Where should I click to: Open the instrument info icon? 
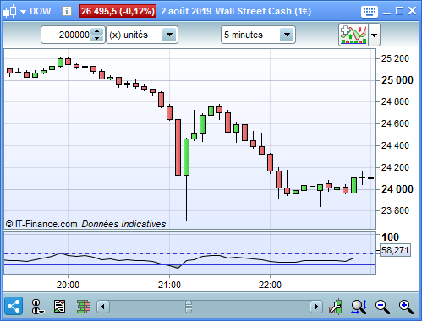coord(67,11)
